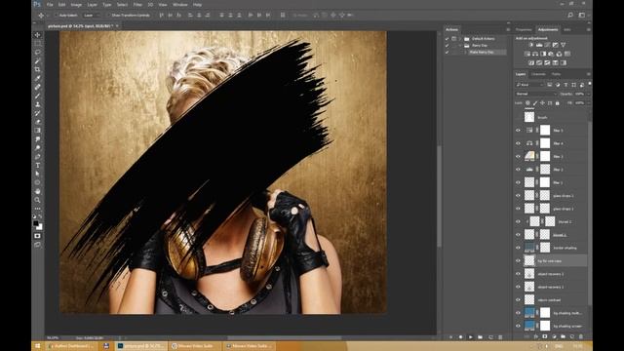
Task: Begin recording an action
Action: [460, 337]
